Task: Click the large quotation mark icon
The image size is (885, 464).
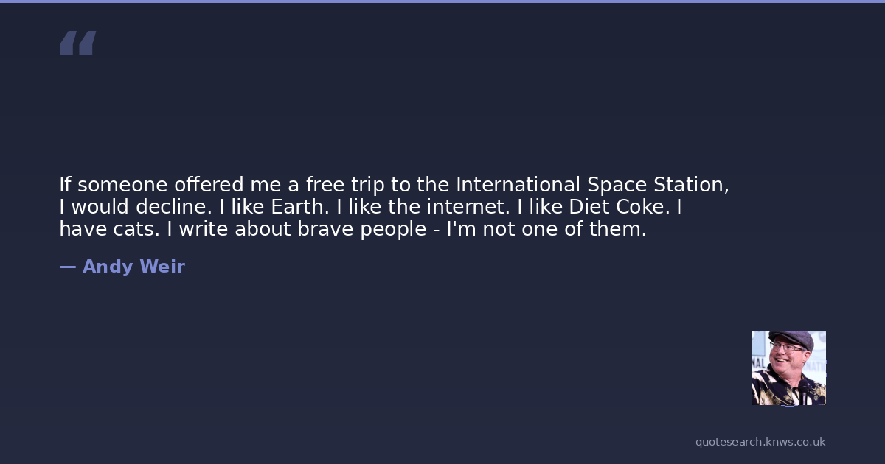Action: (x=77, y=43)
